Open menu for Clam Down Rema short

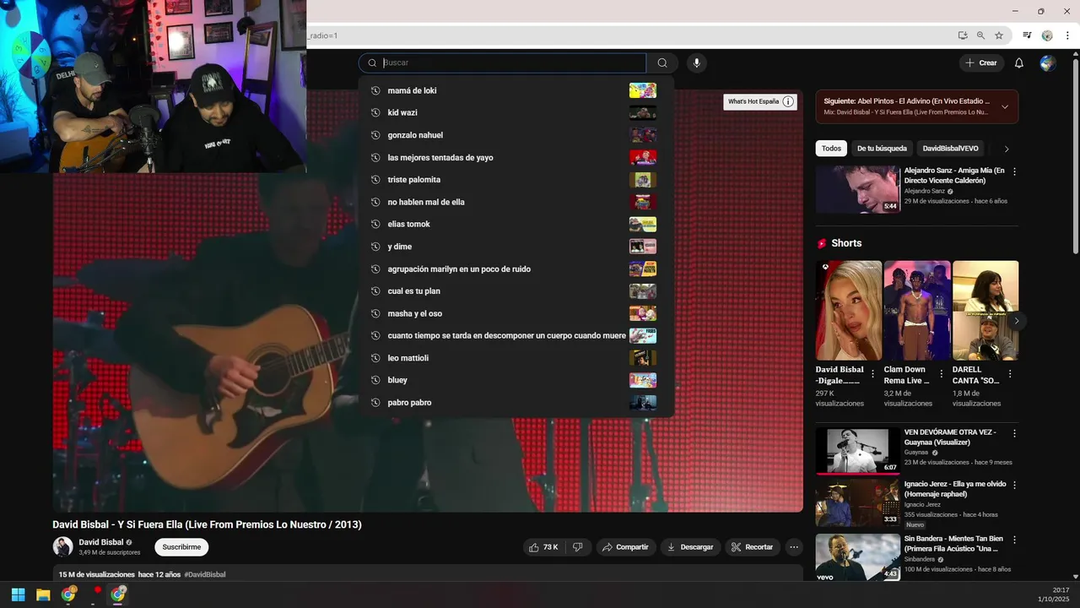941,373
